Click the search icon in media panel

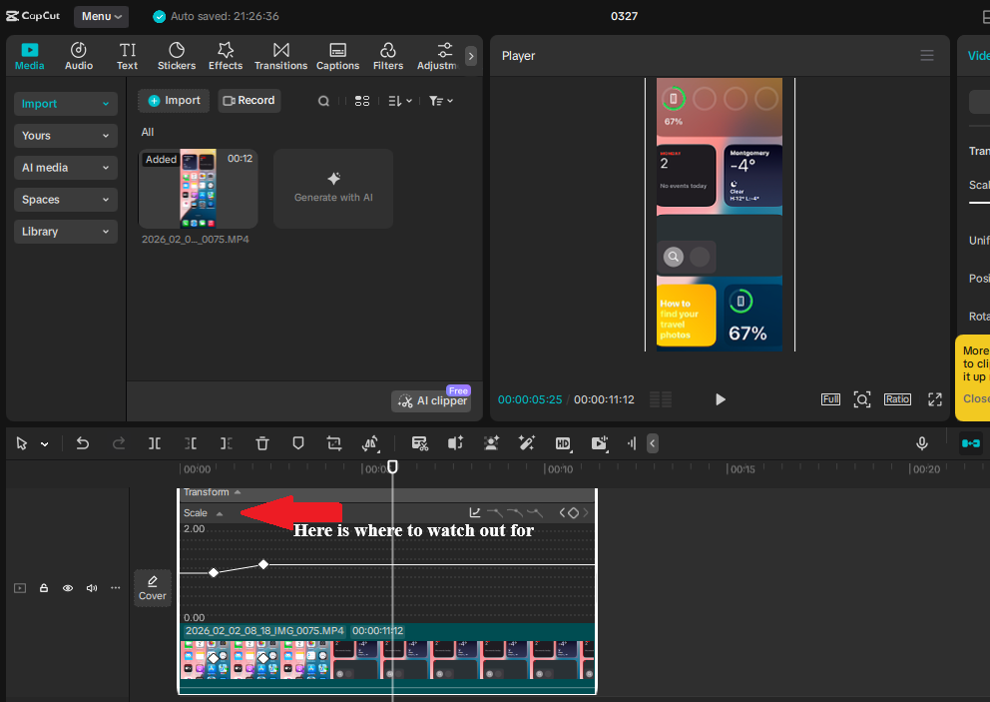[x=323, y=101]
